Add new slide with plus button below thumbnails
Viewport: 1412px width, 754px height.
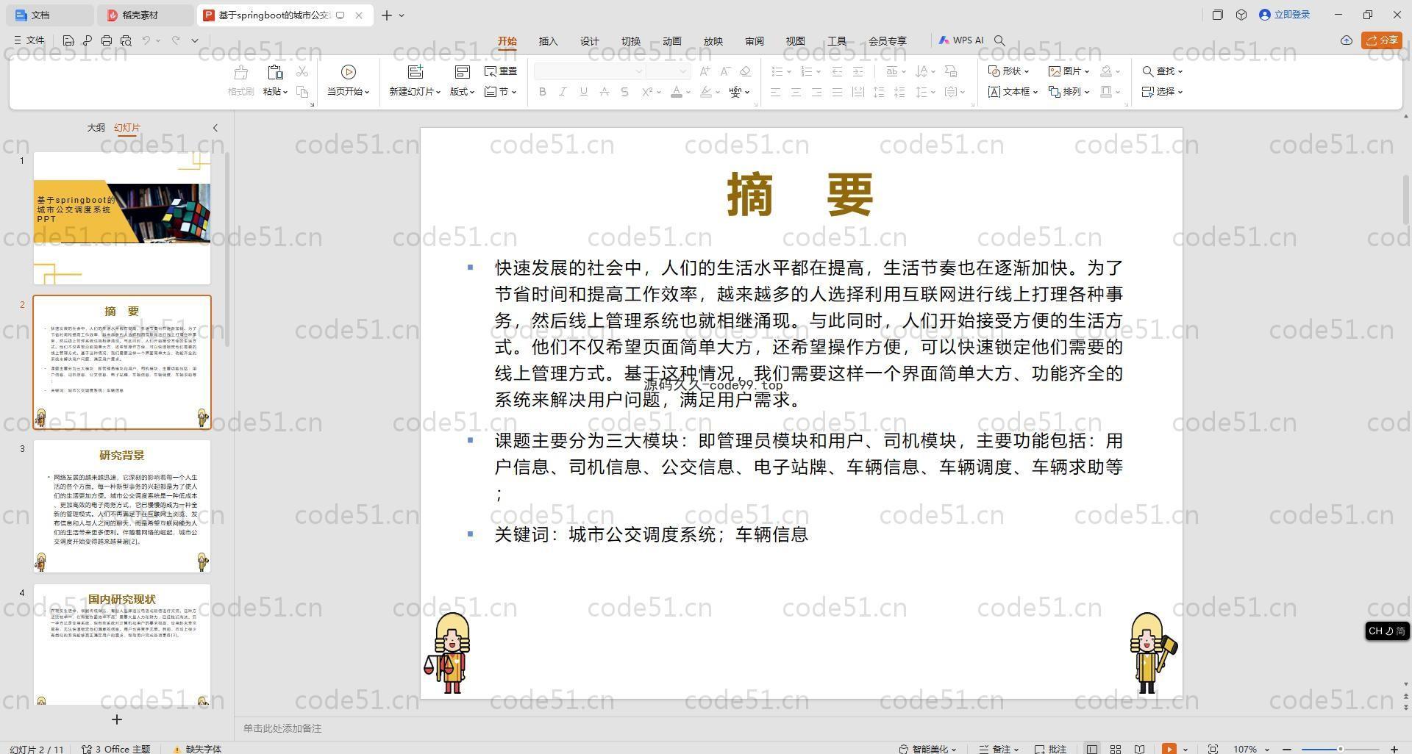(116, 719)
